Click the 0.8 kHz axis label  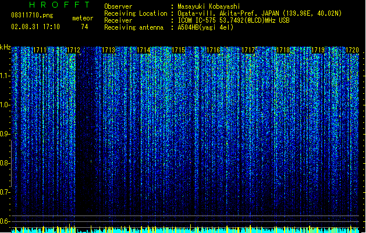click(x=5, y=163)
